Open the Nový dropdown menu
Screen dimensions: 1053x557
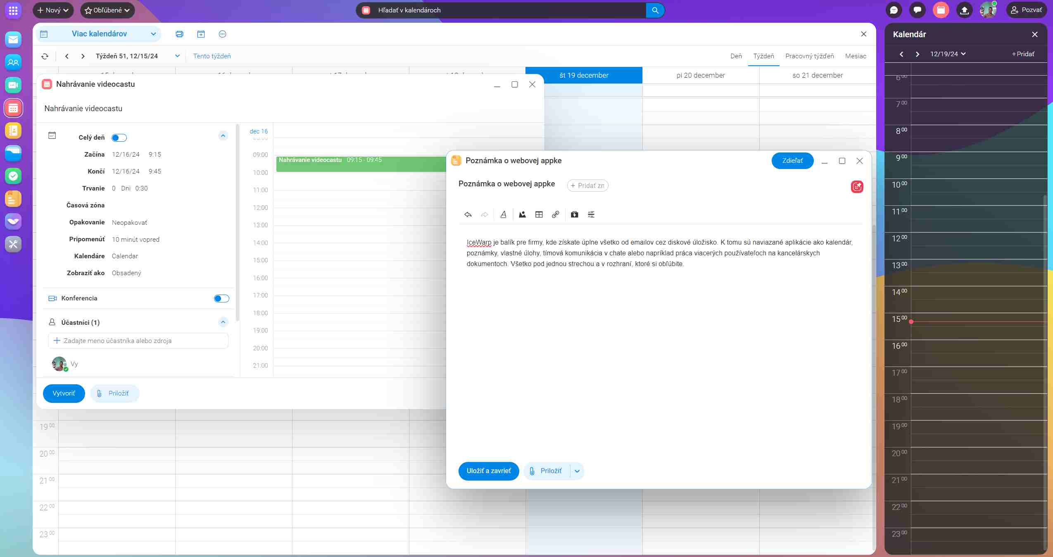pyautogui.click(x=53, y=10)
